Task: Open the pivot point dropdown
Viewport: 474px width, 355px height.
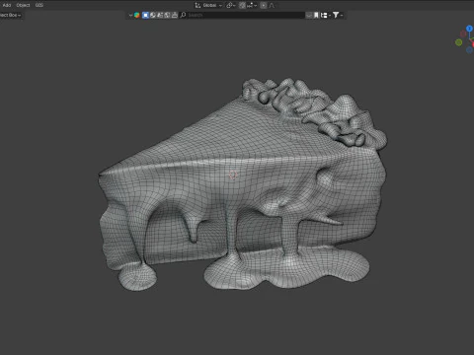Action: (x=231, y=5)
